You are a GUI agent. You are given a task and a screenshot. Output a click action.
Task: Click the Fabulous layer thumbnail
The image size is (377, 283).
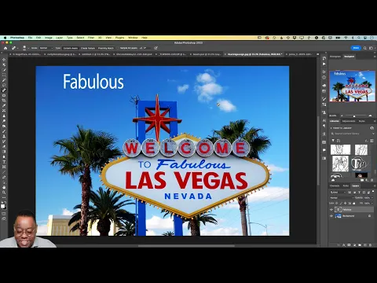pos(339,210)
